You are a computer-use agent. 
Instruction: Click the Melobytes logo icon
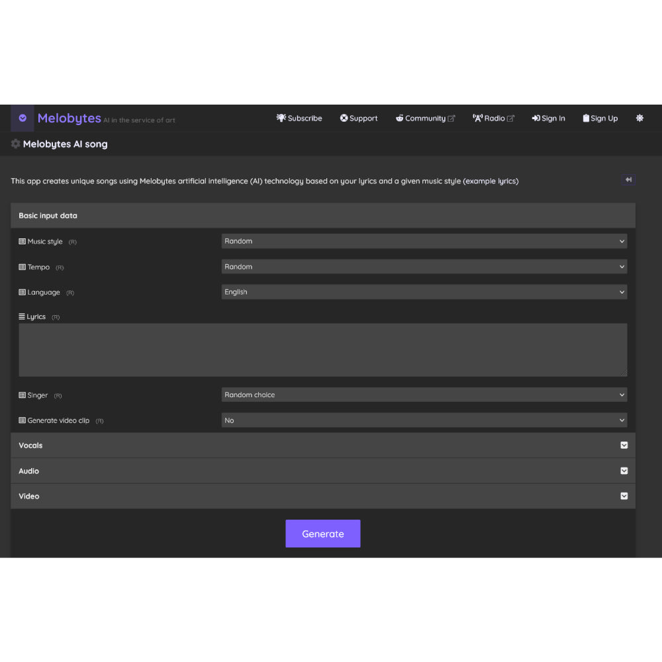(22, 118)
